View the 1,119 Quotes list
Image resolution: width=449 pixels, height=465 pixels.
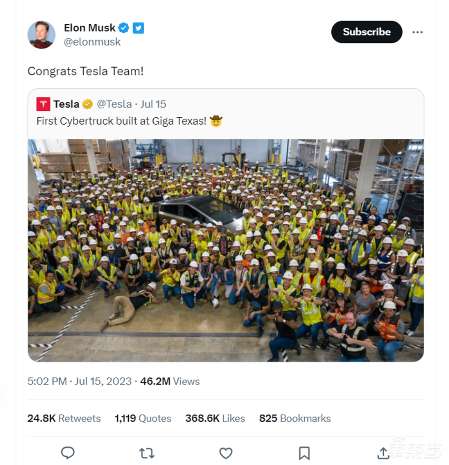point(143,418)
